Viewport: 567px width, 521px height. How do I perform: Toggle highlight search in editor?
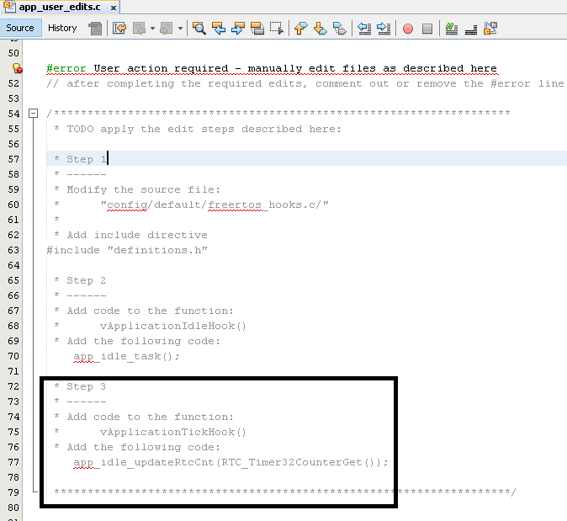(257, 29)
